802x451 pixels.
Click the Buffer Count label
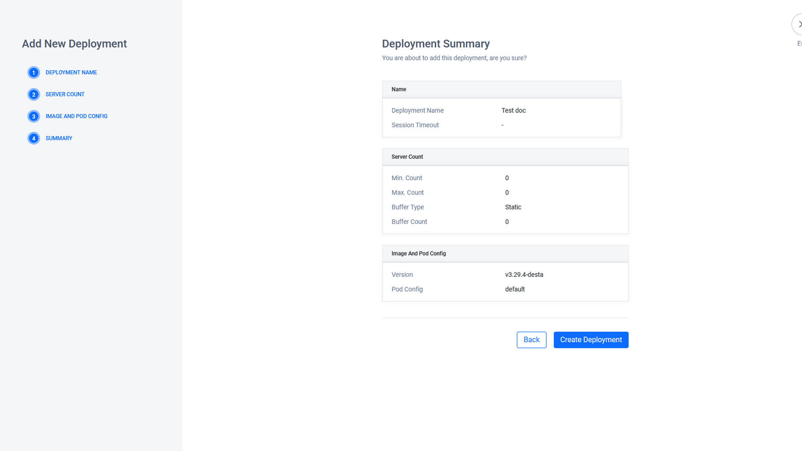[409, 222]
